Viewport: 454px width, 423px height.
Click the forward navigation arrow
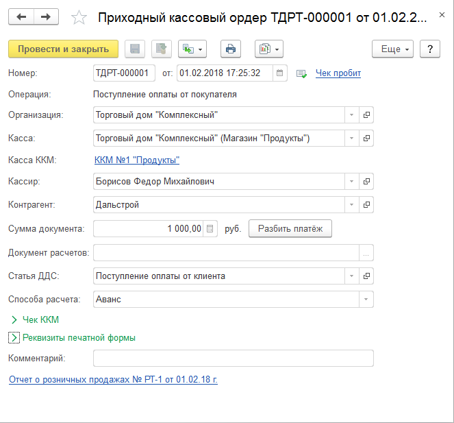click(46, 17)
